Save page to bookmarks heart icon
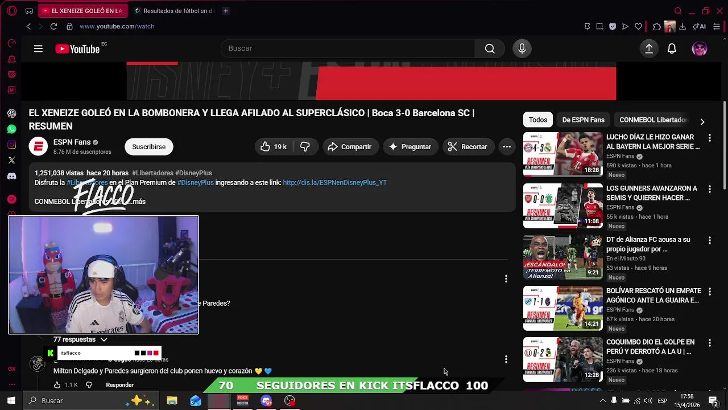The image size is (728, 410). 638,26
